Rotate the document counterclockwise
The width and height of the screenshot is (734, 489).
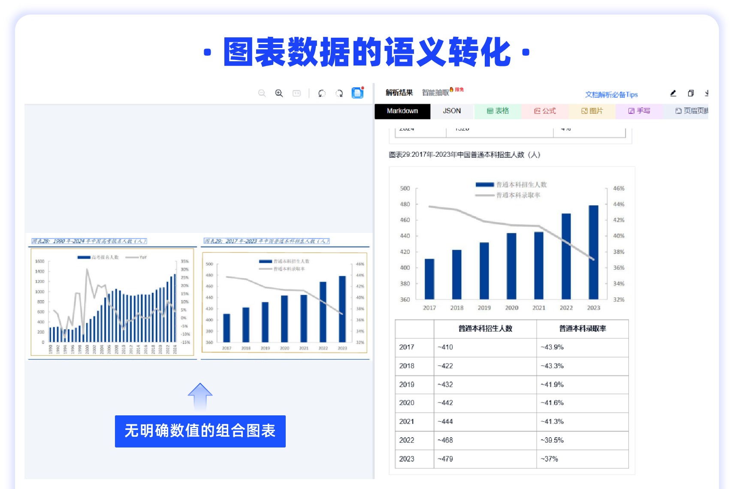(x=322, y=93)
